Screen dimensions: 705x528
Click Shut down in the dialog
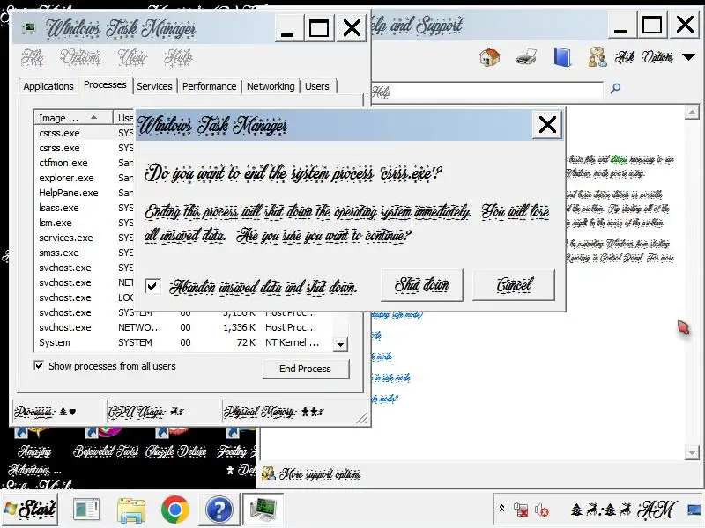point(422,285)
